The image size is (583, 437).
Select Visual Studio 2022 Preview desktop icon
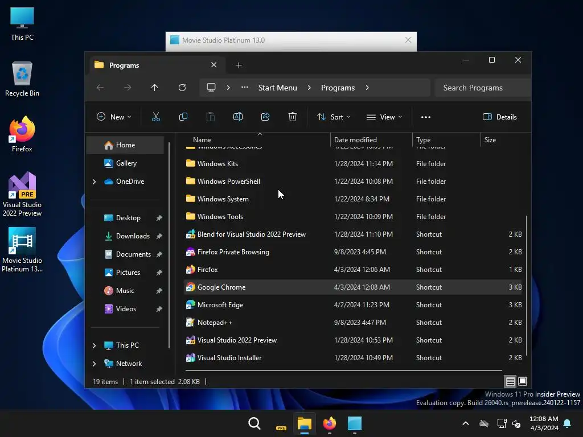pos(22,195)
